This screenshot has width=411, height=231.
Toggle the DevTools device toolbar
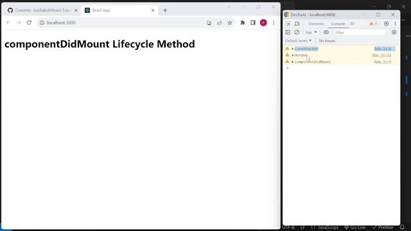(x=297, y=24)
